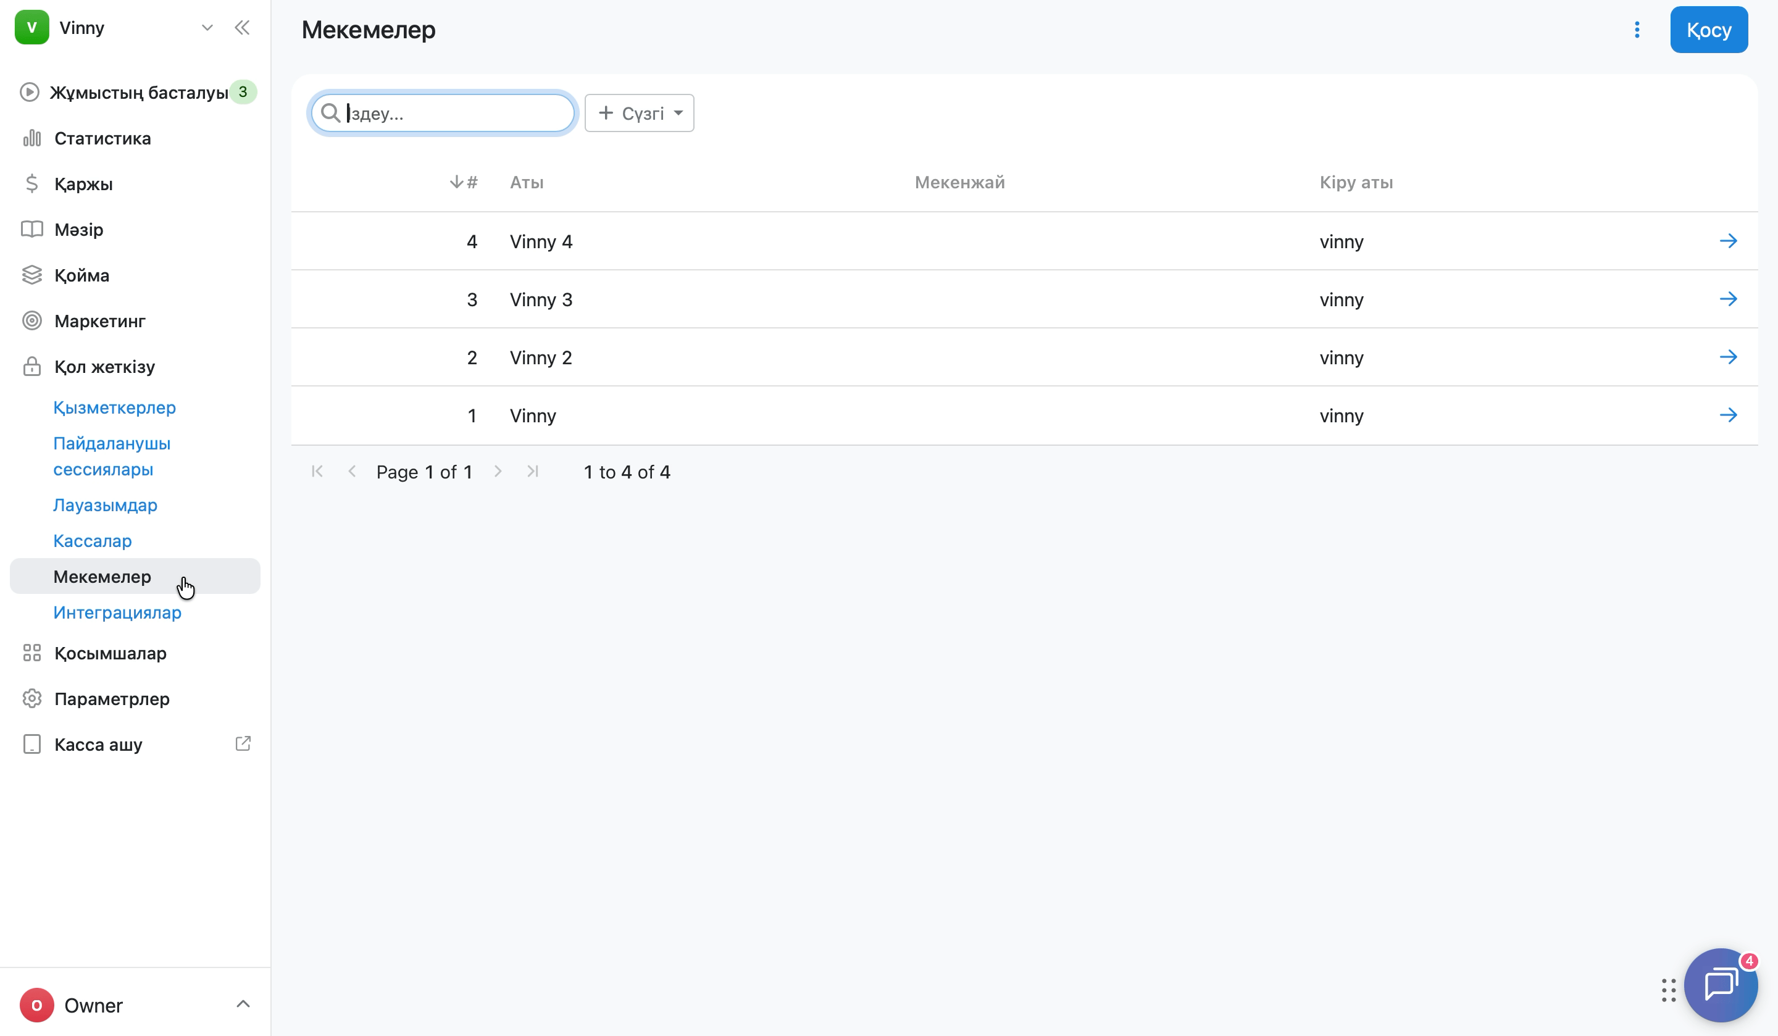Click the Қосымшалар grid icon

31,653
